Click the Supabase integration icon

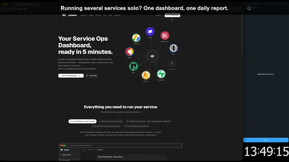point(161,74)
